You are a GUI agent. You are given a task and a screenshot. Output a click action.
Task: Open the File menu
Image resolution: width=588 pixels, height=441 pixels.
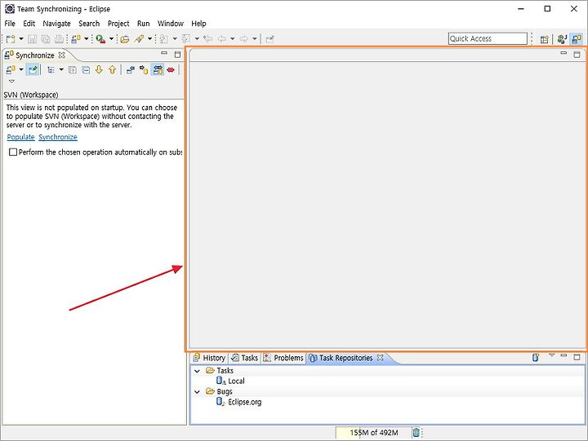click(10, 24)
